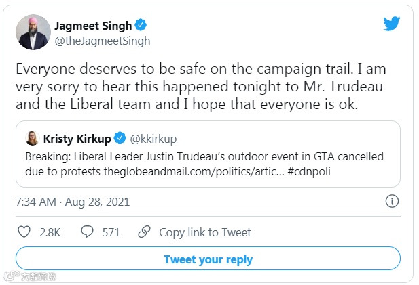The height and width of the screenshot is (285, 419).
Task: Open Jagmeet Singh's profile picture
Action: (x=33, y=33)
